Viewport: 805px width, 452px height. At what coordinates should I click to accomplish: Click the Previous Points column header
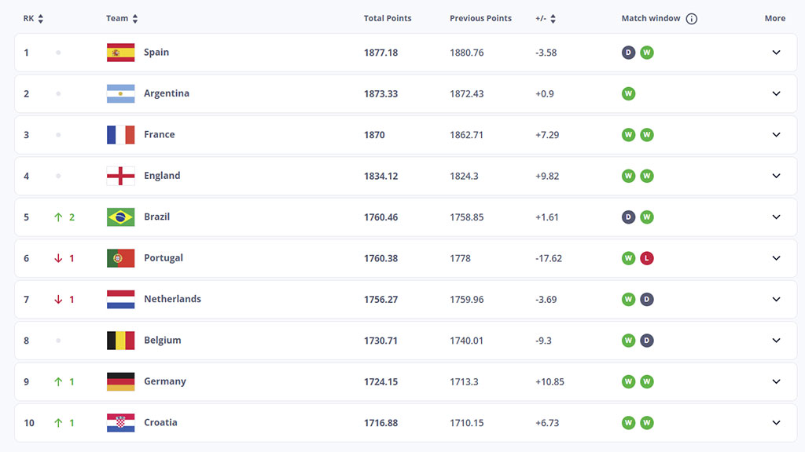pyautogui.click(x=480, y=19)
